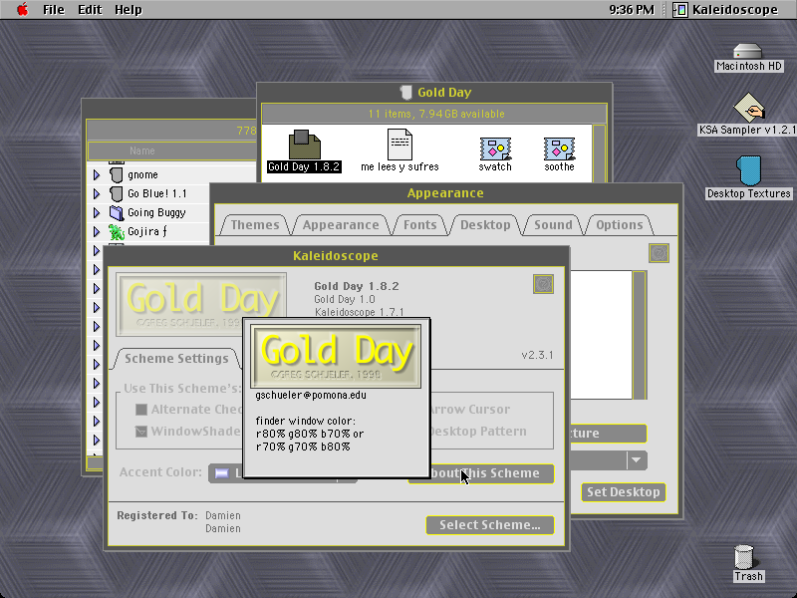Toggle the WindowShade checkbox
Screen dimensions: 797x598
pos(141,432)
